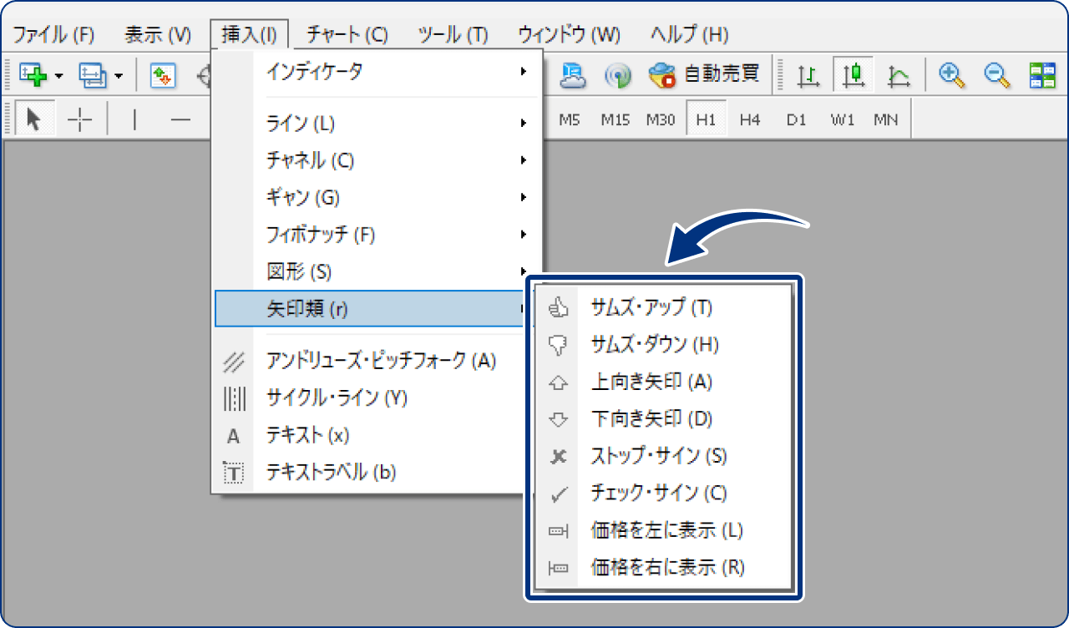Select the Crosshair tool
1069x628 pixels.
coord(79,119)
